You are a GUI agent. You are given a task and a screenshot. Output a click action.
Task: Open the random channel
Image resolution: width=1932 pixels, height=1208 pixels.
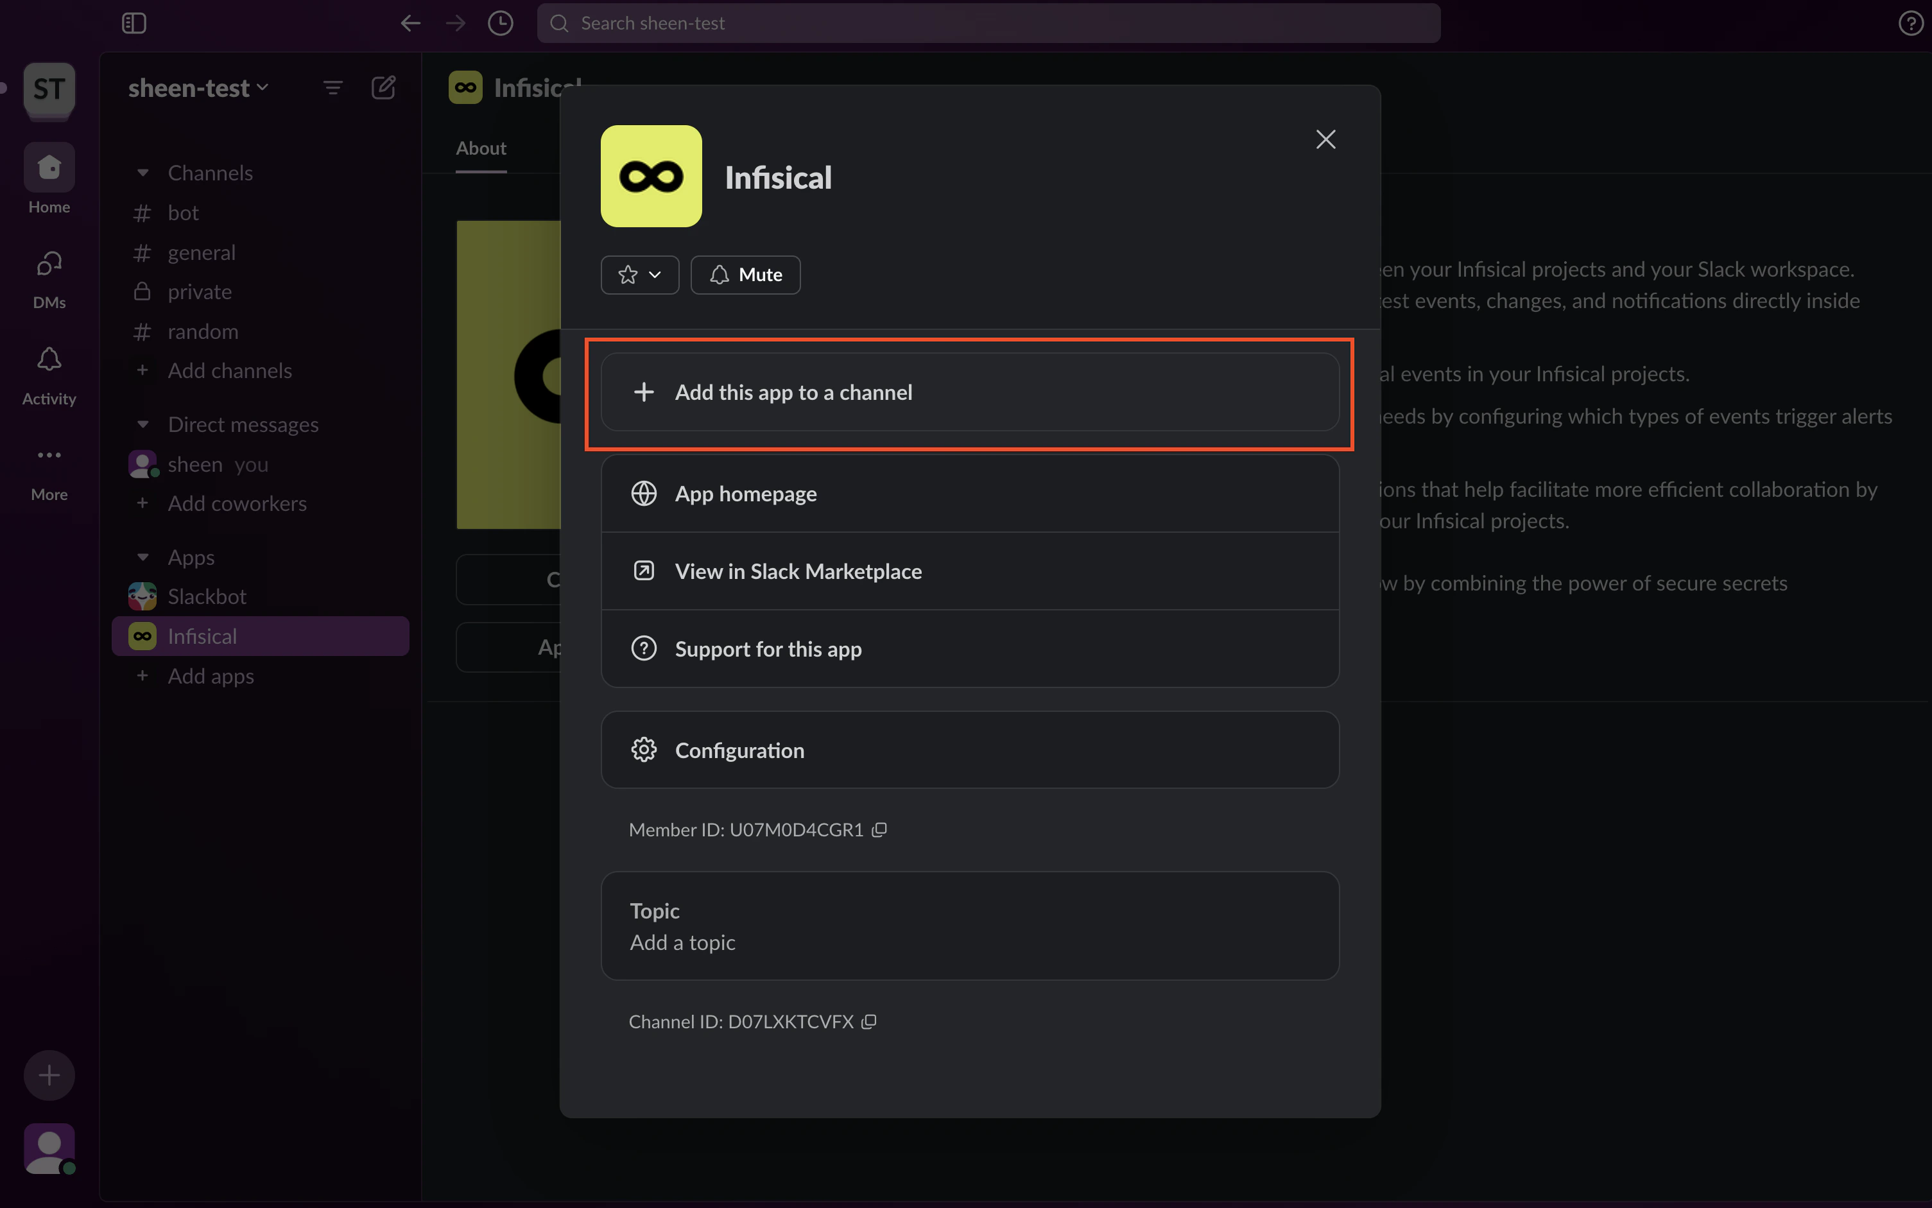click(261, 331)
